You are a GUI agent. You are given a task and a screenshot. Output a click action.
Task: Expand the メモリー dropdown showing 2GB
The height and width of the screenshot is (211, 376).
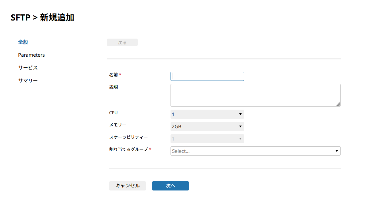point(207,126)
